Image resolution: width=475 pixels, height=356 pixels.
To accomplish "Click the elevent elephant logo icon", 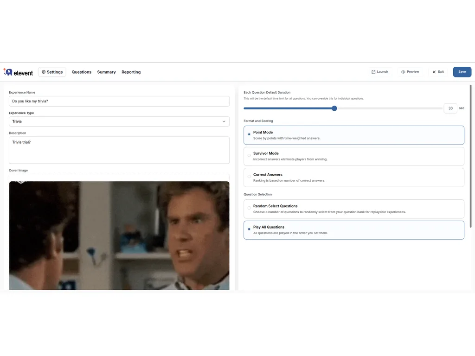I will pyautogui.click(x=8, y=72).
